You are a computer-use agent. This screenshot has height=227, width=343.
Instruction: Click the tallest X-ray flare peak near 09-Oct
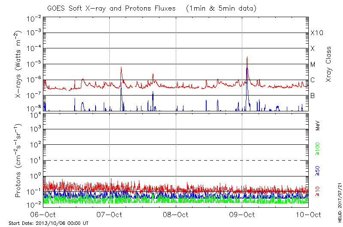point(247,57)
